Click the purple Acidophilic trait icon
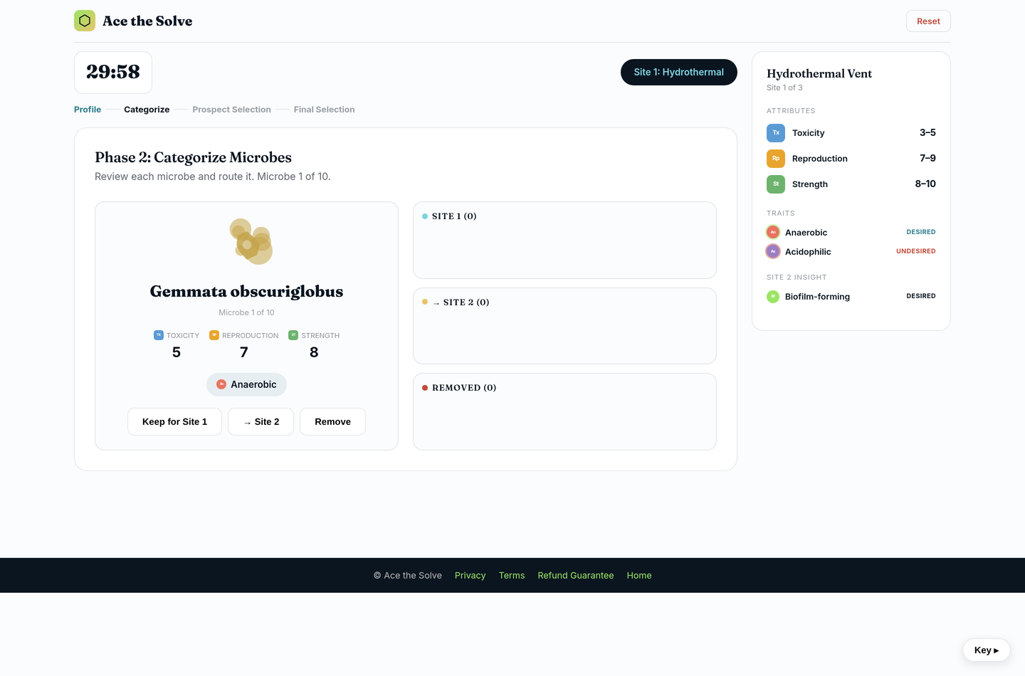 click(773, 251)
